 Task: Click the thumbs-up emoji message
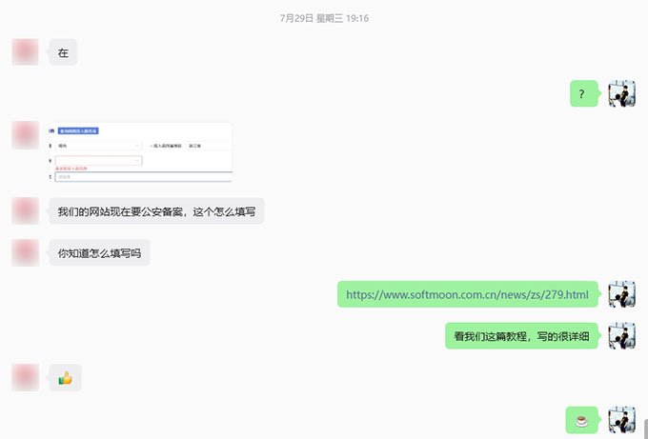click(x=66, y=377)
